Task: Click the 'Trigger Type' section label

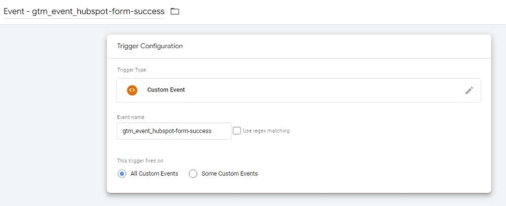Action: (x=132, y=70)
